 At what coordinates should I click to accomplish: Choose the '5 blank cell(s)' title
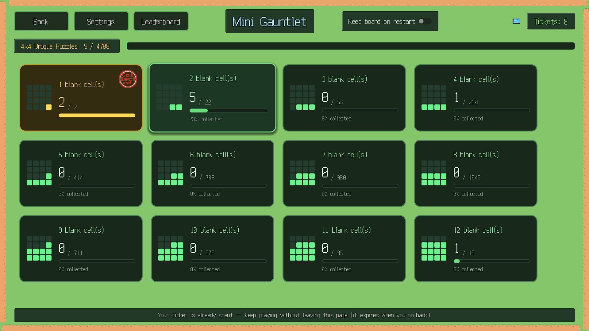(x=81, y=155)
